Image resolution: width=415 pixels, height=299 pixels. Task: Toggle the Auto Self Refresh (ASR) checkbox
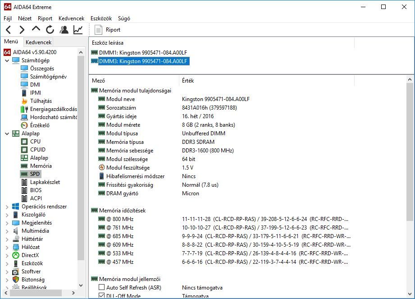click(x=101, y=287)
